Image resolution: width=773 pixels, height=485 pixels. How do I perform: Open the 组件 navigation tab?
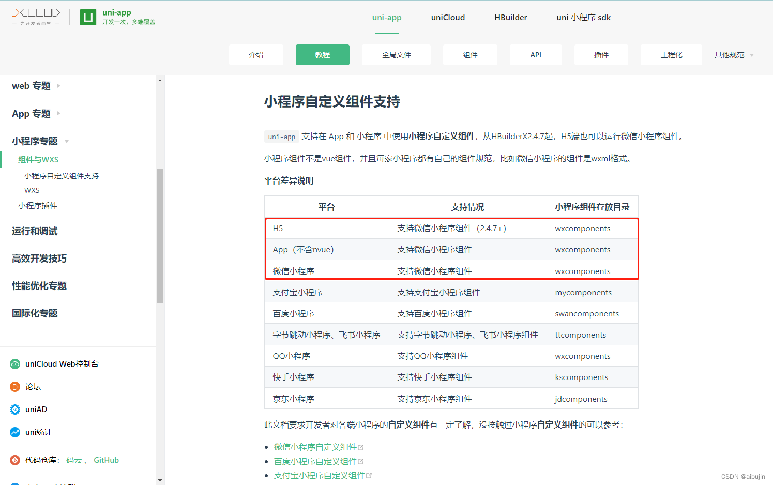[x=470, y=55]
